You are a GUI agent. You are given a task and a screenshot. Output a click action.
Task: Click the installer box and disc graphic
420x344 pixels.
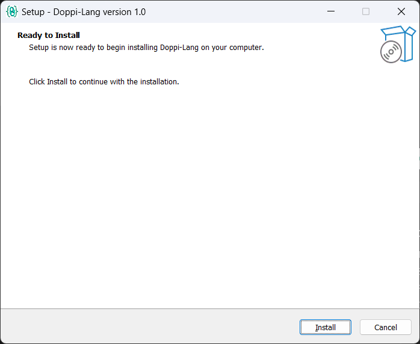[x=398, y=44]
